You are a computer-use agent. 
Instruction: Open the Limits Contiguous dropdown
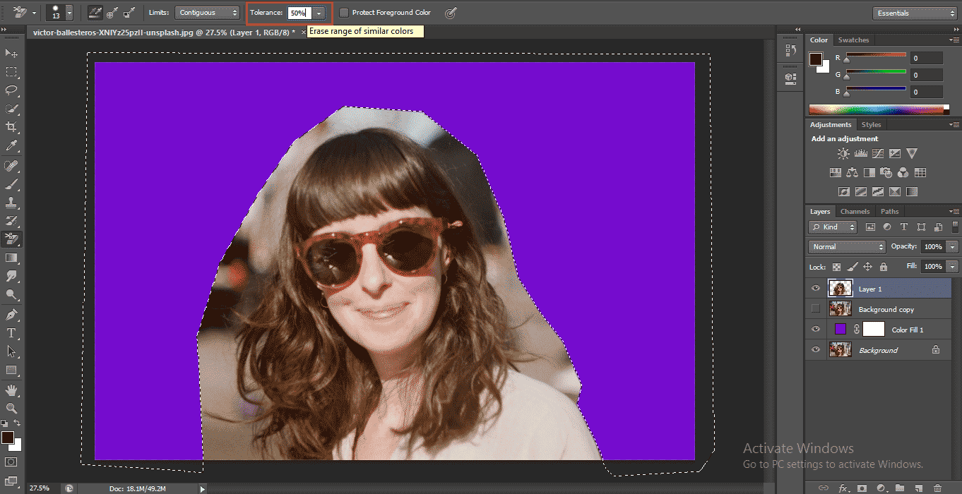coord(208,13)
